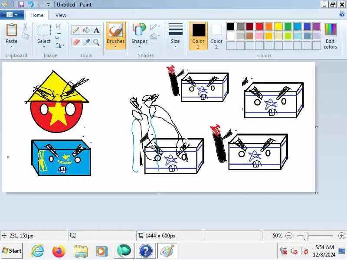
Task: Expand the Size dropdown arrow
Action: 175,46
